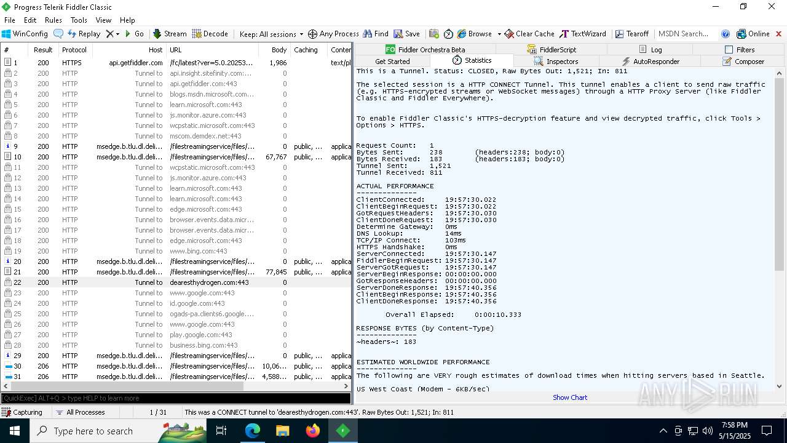Close the toolbar with red X
The height and width of the screenshot is (443, 787).
778,34
